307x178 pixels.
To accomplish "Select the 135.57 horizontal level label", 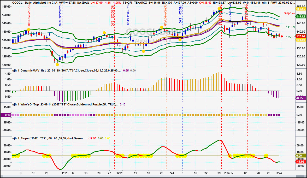I will (x=290, y=37).
